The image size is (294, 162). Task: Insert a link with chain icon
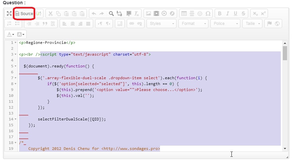point(132,24)
